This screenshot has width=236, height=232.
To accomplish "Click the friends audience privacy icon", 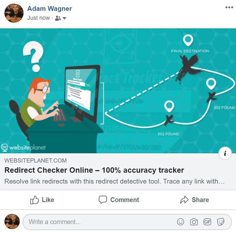I will [58, 18].
